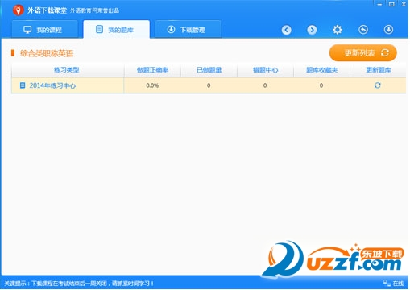This screenshot has height=290, width=410.
Task: Click the 错题中心 value 0 in the row
Action: (265, 85)
